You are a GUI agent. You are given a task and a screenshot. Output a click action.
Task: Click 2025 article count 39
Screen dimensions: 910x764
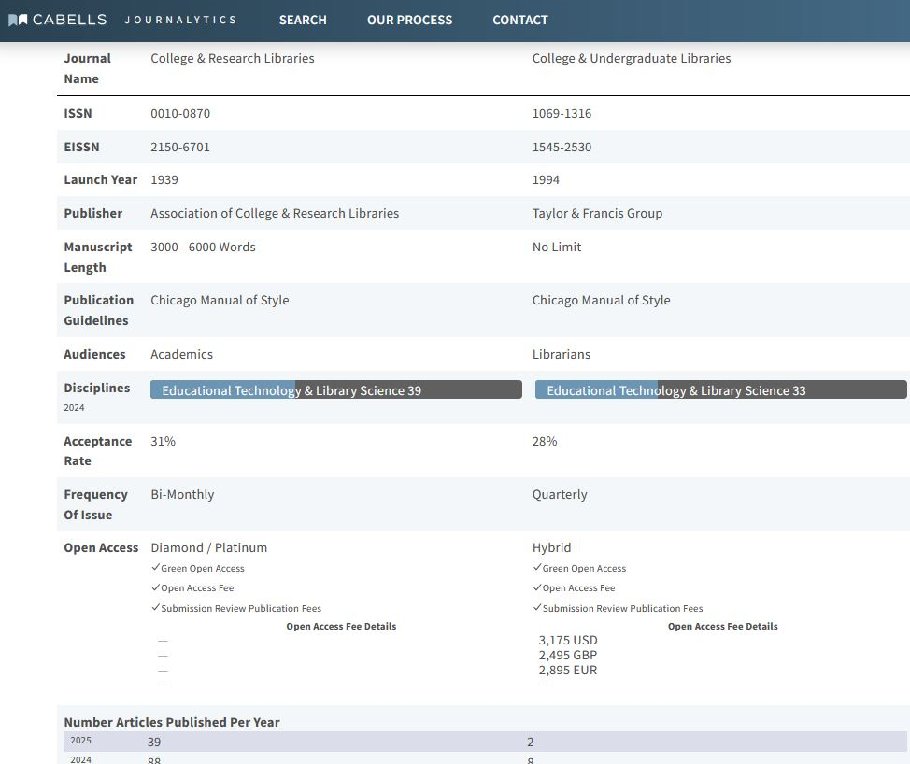pyautogui.click(x=154, y=742)
